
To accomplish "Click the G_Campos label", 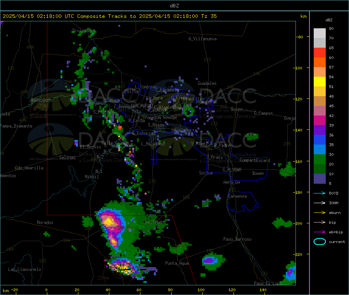I will coord(263,113).
